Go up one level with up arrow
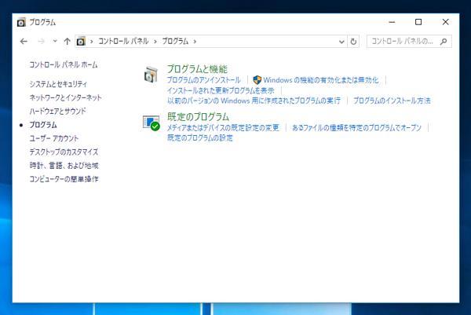The image size is (471, 315). 67,42
